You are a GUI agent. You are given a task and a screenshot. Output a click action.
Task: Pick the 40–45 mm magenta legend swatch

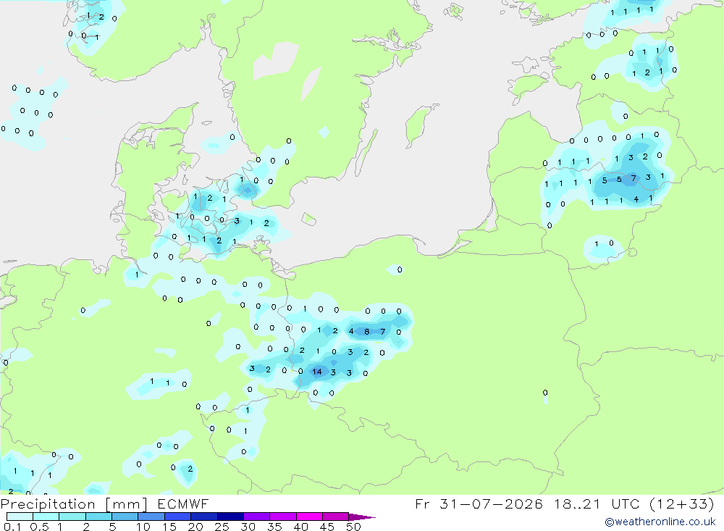pos(309,517)
